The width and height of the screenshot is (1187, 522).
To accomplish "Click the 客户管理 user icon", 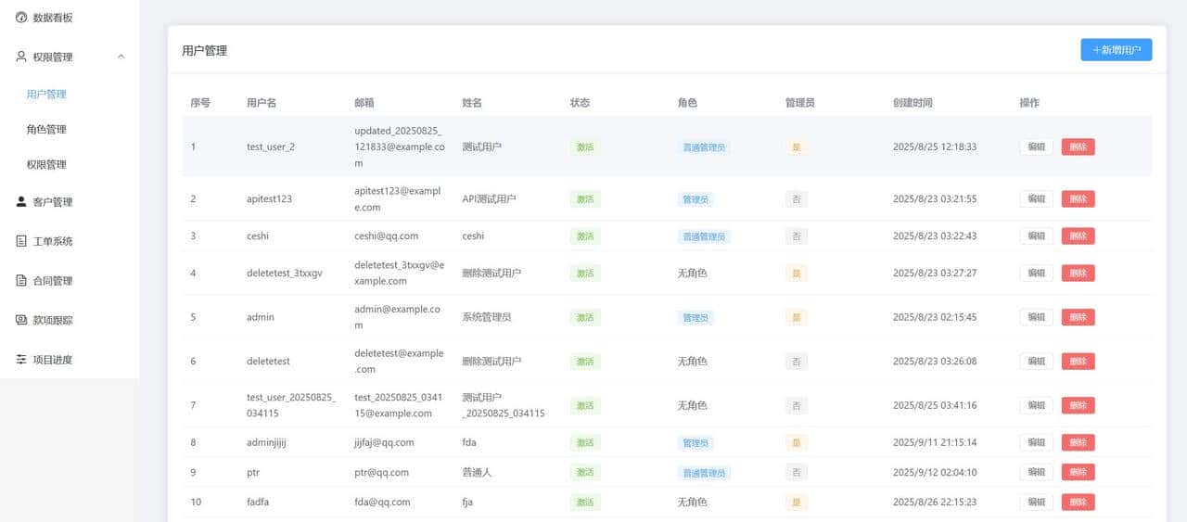I will (21, 201).
